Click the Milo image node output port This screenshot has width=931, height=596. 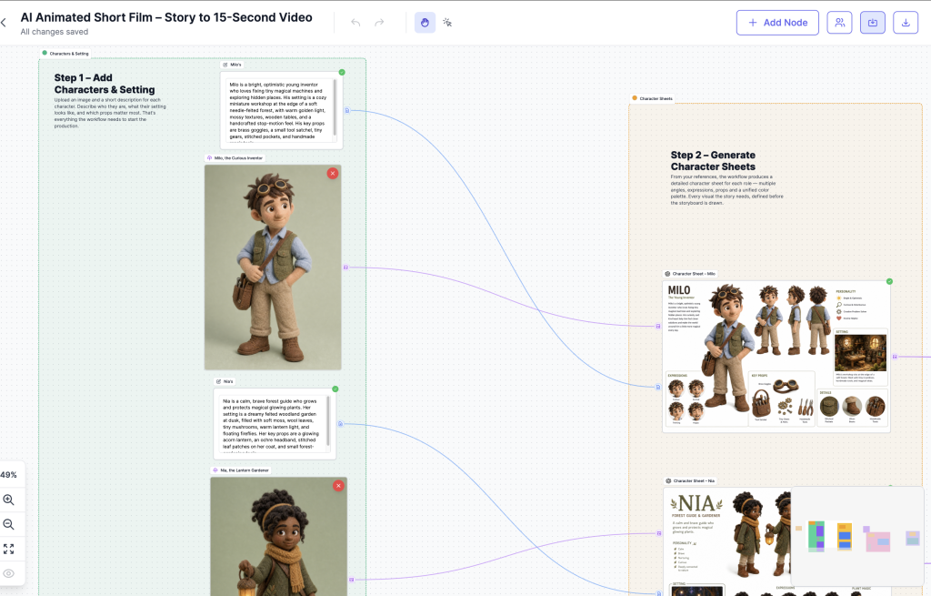coord(345,268)
